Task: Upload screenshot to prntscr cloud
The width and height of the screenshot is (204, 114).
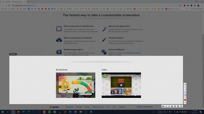Action: (163, 106)
